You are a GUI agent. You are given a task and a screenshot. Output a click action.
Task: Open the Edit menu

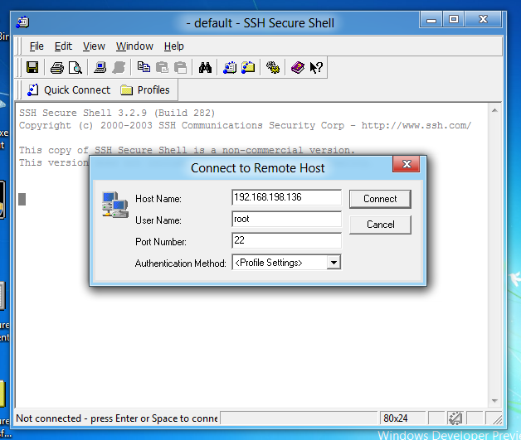coord(63,46)
